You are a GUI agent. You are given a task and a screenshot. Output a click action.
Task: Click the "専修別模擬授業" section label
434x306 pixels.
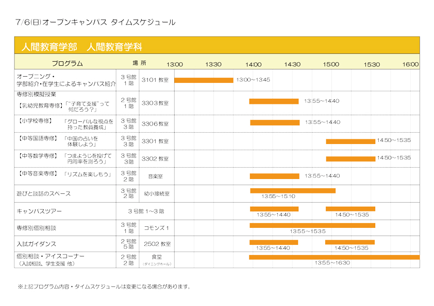[36, 94]
